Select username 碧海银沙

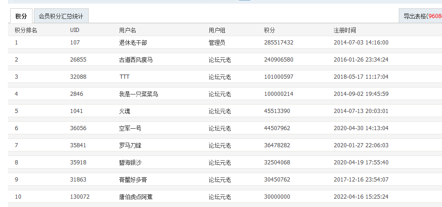click(x=130, y=163)
